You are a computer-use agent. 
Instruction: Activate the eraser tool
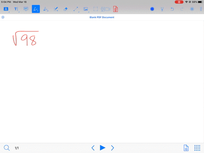pyautogui.click(x=65, y=9)
